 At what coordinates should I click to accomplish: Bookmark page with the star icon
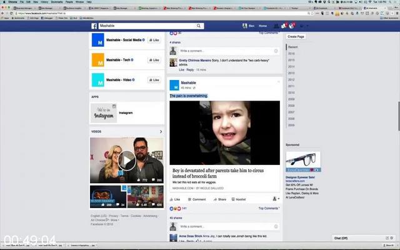(x=312, y=13)
